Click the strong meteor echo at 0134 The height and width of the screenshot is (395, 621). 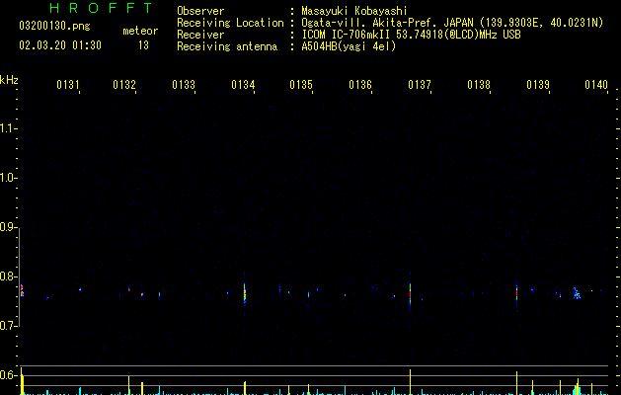click(245, 294)
